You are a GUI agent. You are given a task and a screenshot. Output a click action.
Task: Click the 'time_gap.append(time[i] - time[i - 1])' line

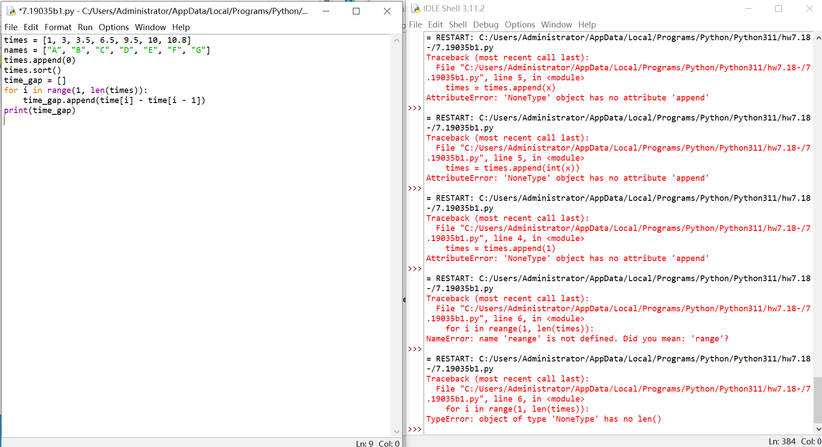114,100
